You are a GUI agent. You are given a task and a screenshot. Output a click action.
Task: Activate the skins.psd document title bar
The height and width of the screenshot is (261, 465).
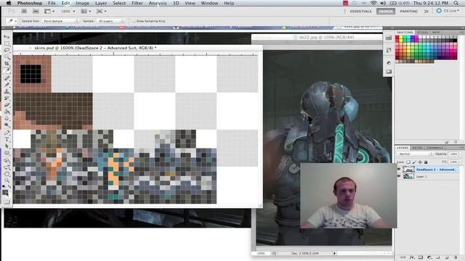[137, 48]
